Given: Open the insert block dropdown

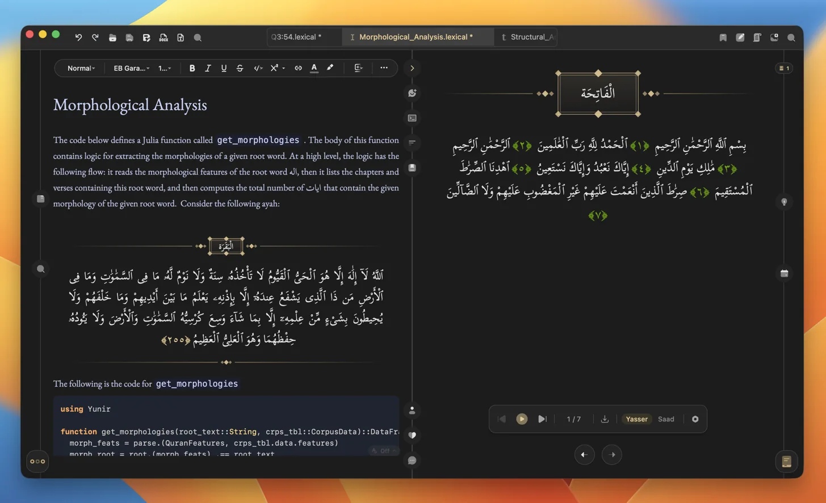Looking at the screenshot, I should click(359, 68).
